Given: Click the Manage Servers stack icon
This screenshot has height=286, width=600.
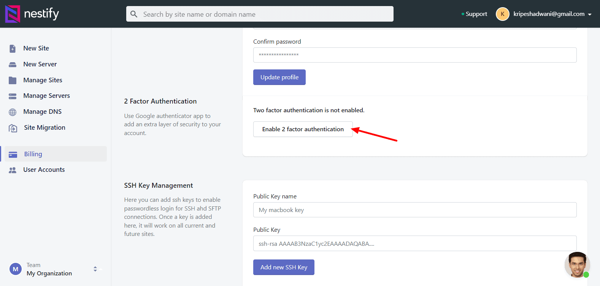Looking at the screenshot, I should 13,96.
